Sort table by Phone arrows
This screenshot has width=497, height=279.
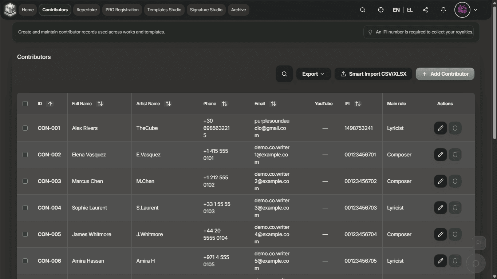coord(225,104)
